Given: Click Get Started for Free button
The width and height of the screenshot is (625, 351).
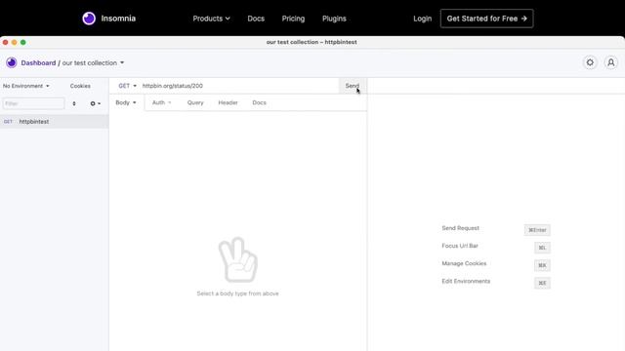Looking at the screenshot, I should pos(486,19).
